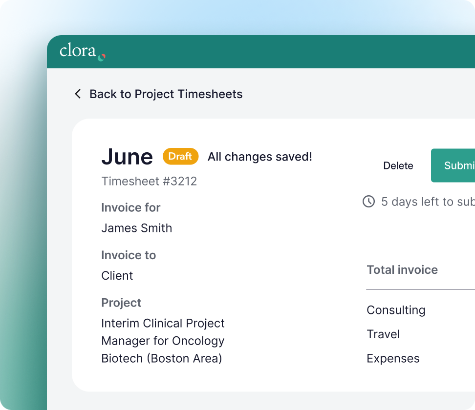Click the James Smith name
475x410 pixels.
136,228
